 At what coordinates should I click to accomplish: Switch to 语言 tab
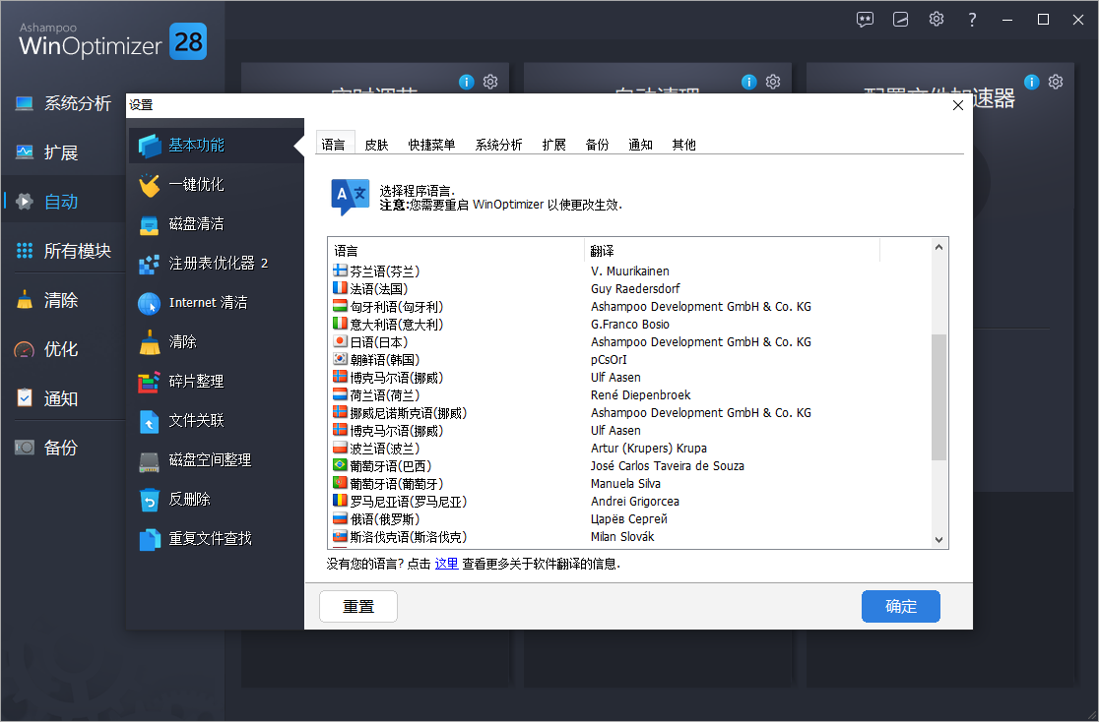334,145
